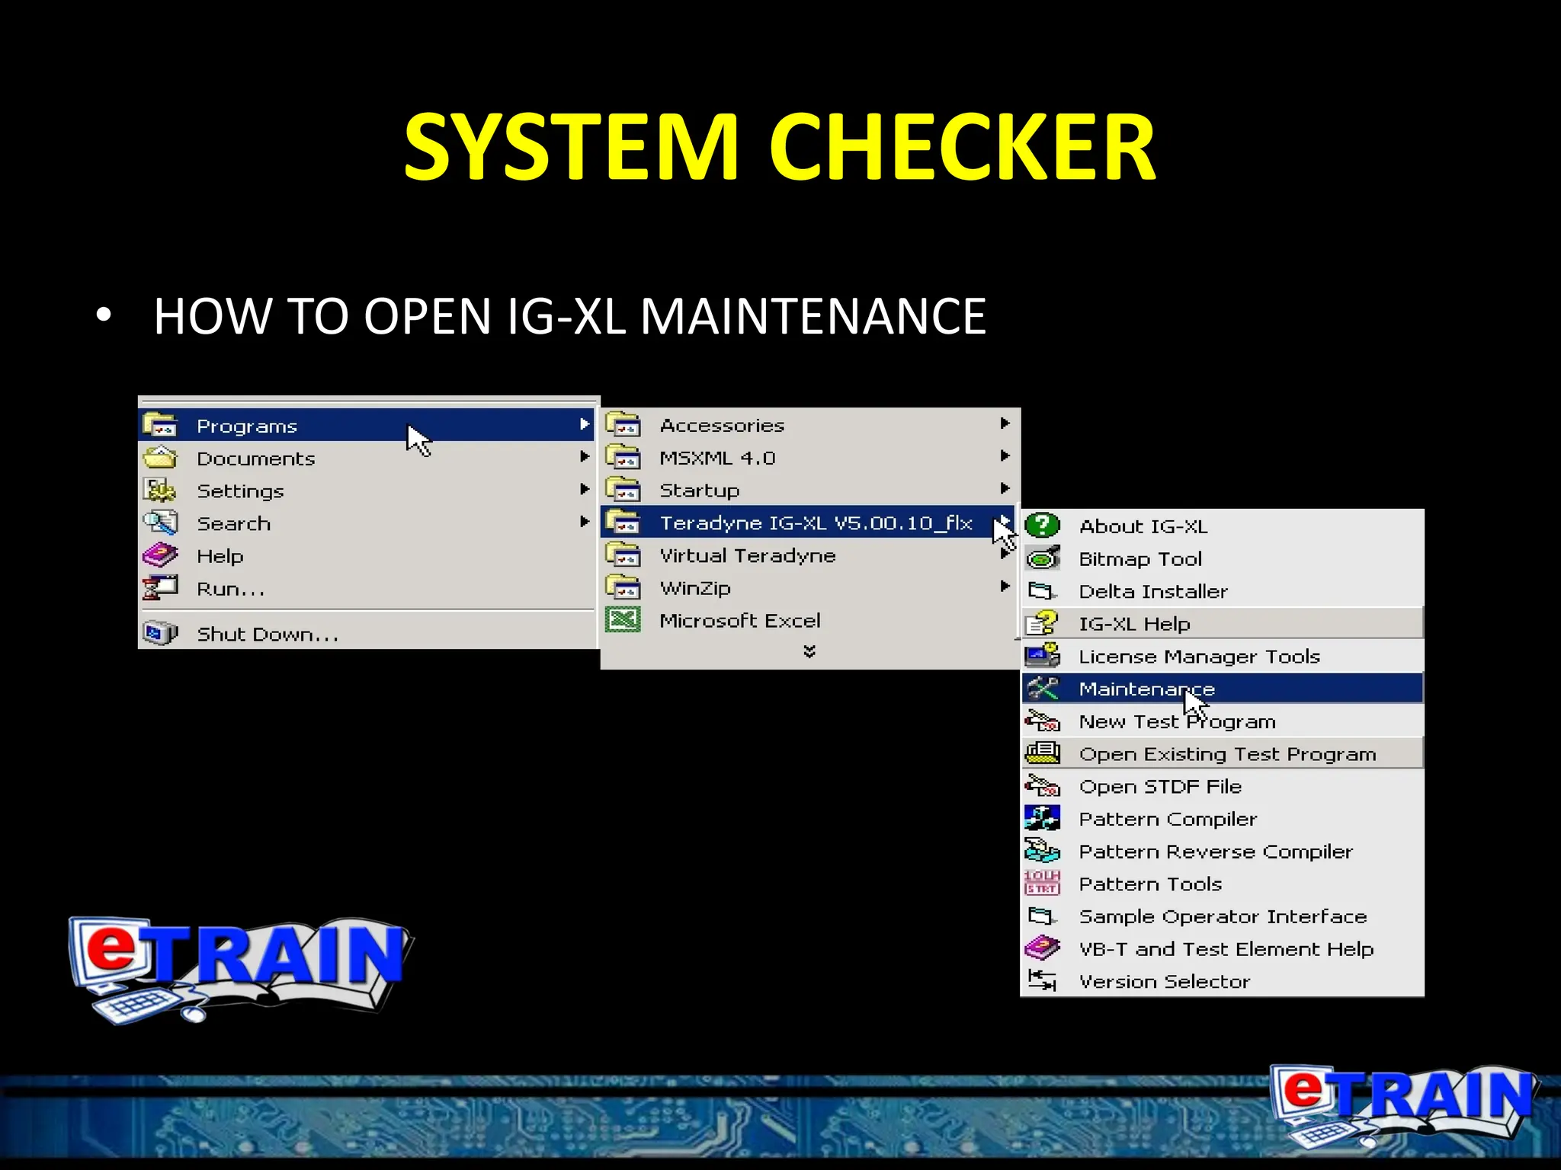Select the Delta Installer entry

pos(1222,591)
